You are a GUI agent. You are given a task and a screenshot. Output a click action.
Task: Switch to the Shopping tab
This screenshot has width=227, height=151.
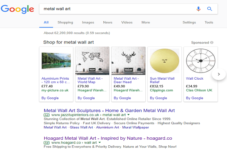65,22
